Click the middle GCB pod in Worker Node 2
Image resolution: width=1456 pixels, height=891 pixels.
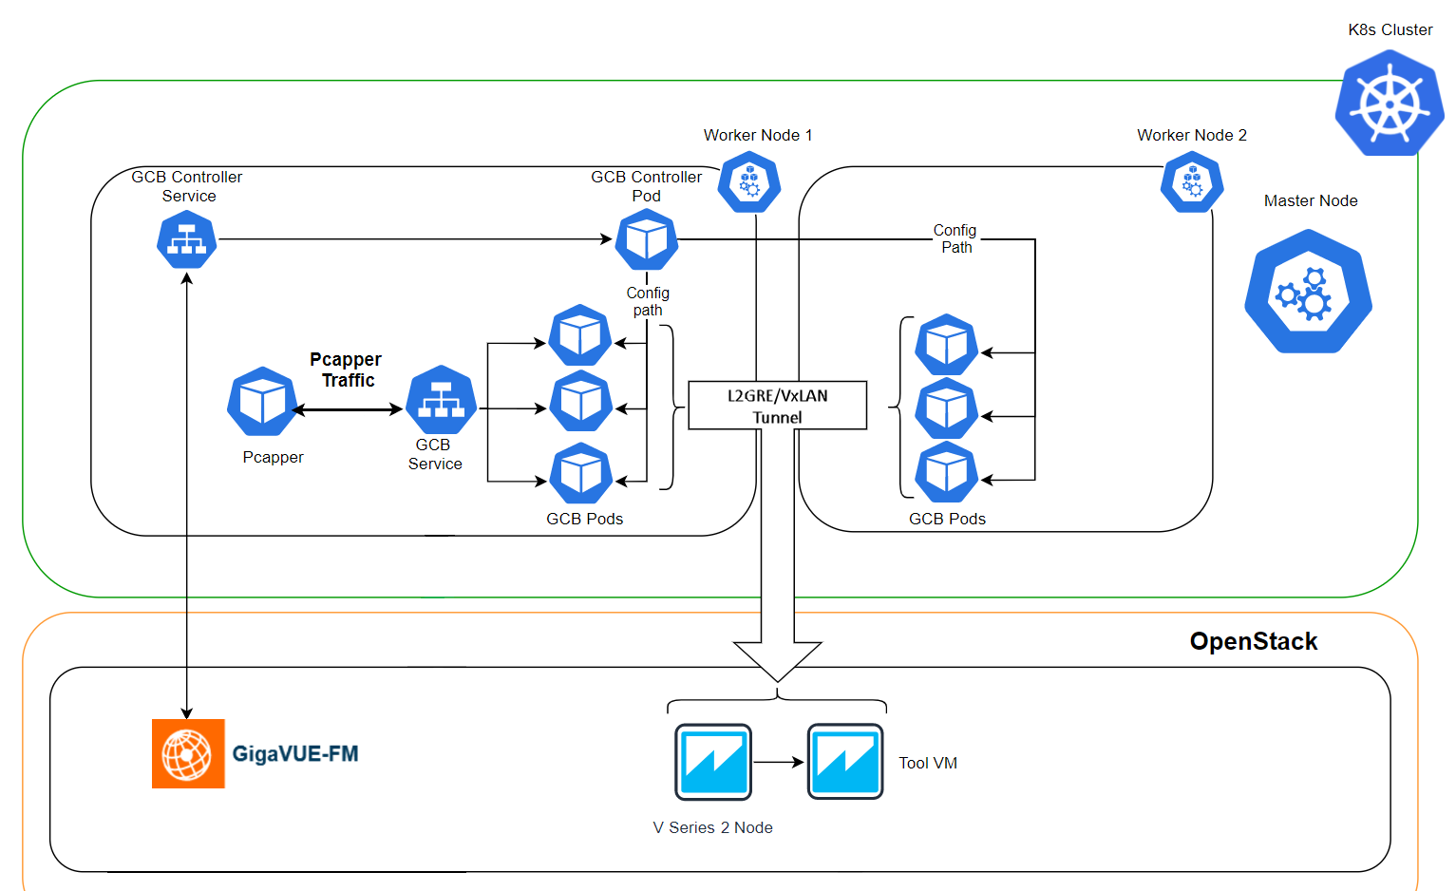947,408
